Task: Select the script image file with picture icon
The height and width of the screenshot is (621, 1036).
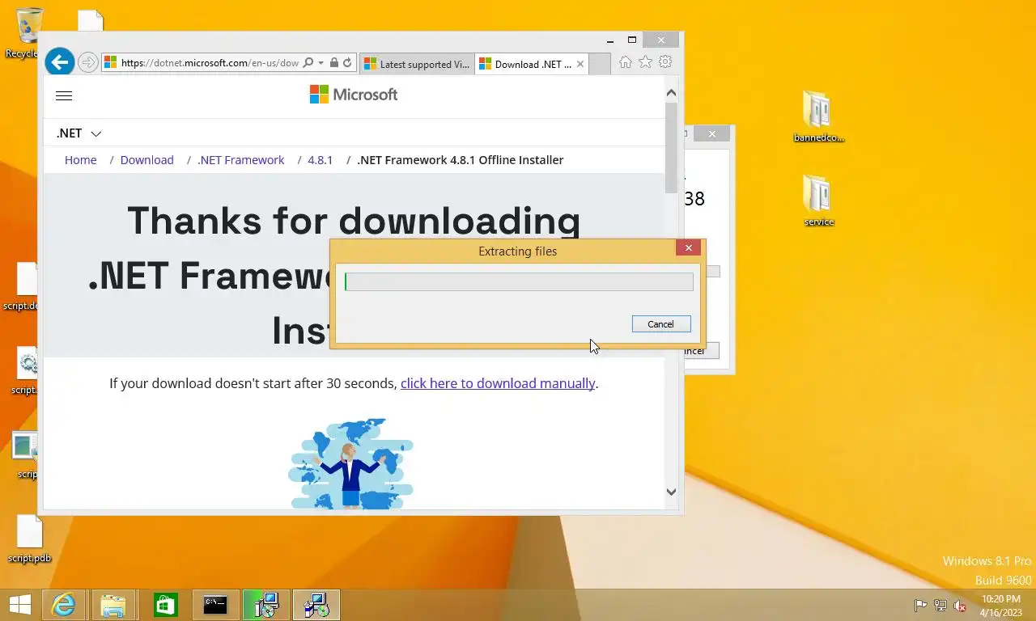Action: (25, 455)
